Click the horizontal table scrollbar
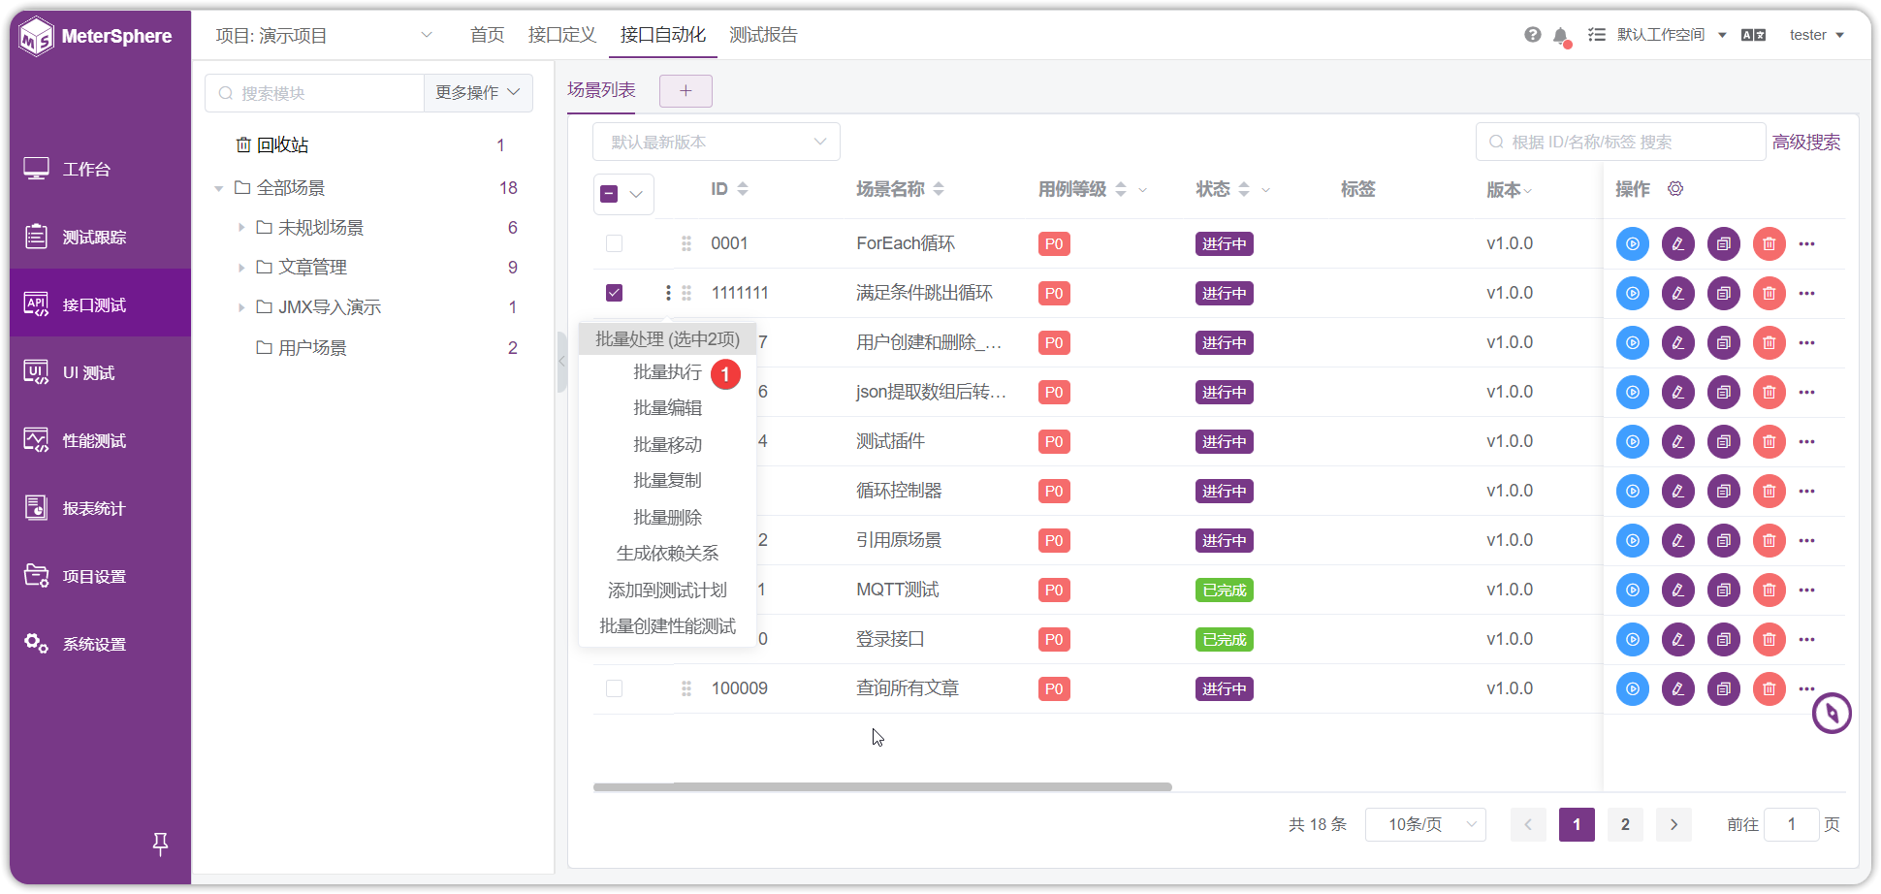 882,787
